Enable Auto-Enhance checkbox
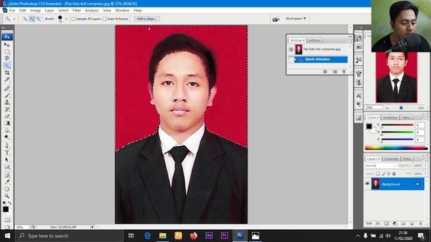Viewport: 431px width, 242px height. 104,19
